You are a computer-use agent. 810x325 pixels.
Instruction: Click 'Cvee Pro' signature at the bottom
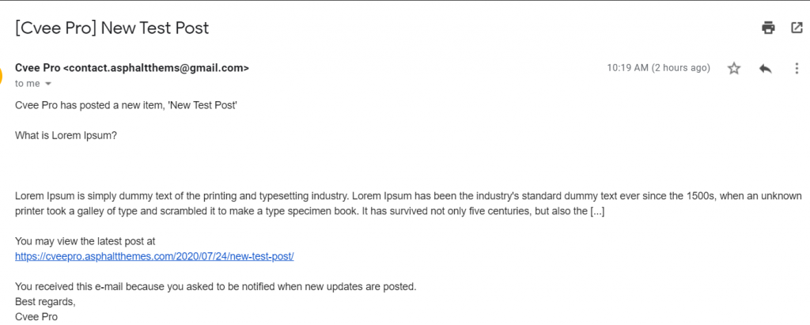pyautogui.click(x=36, y=317)
